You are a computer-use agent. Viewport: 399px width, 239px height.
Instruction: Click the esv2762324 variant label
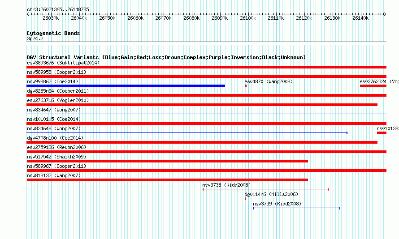(x=379, y=81)
